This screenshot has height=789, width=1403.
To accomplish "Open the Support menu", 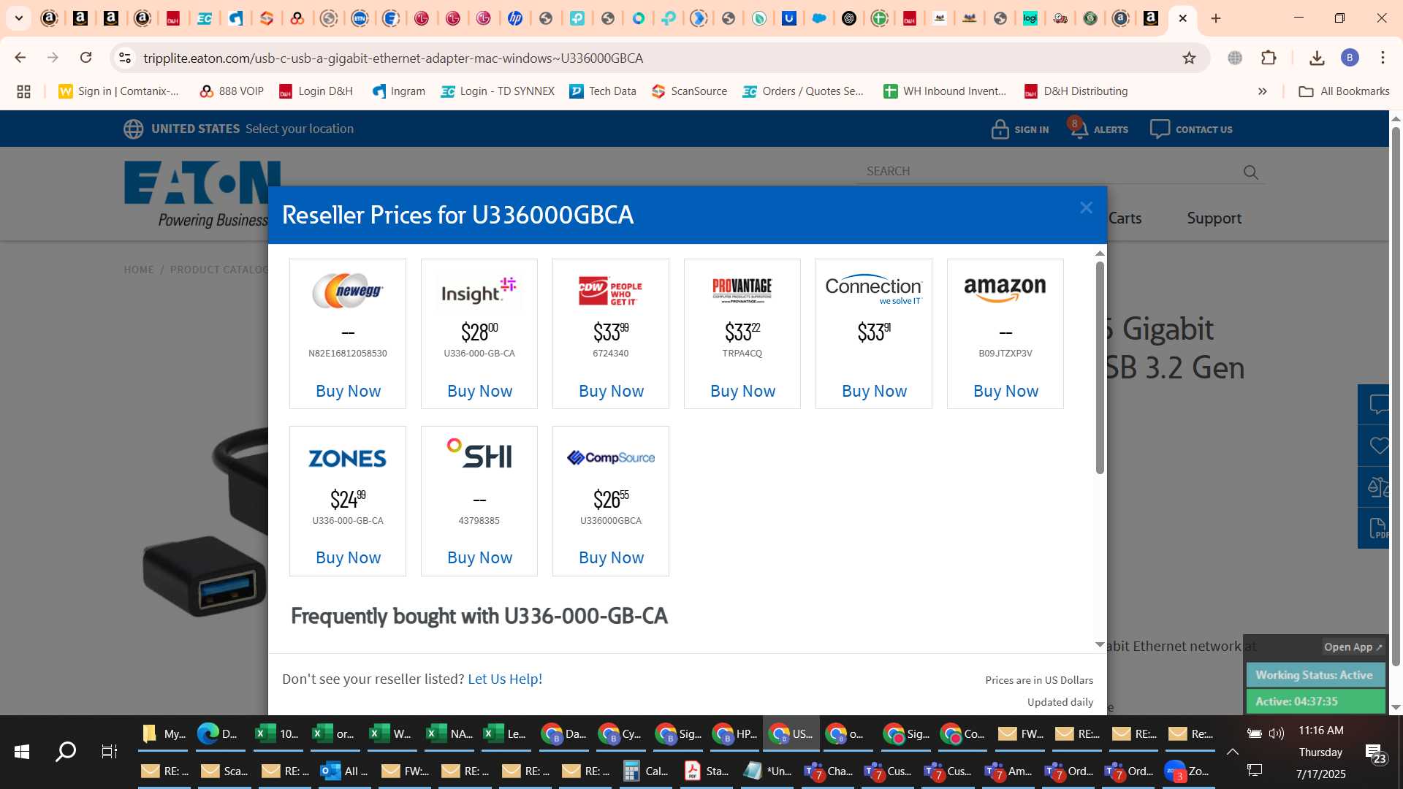I will (x=1214, y=218).
